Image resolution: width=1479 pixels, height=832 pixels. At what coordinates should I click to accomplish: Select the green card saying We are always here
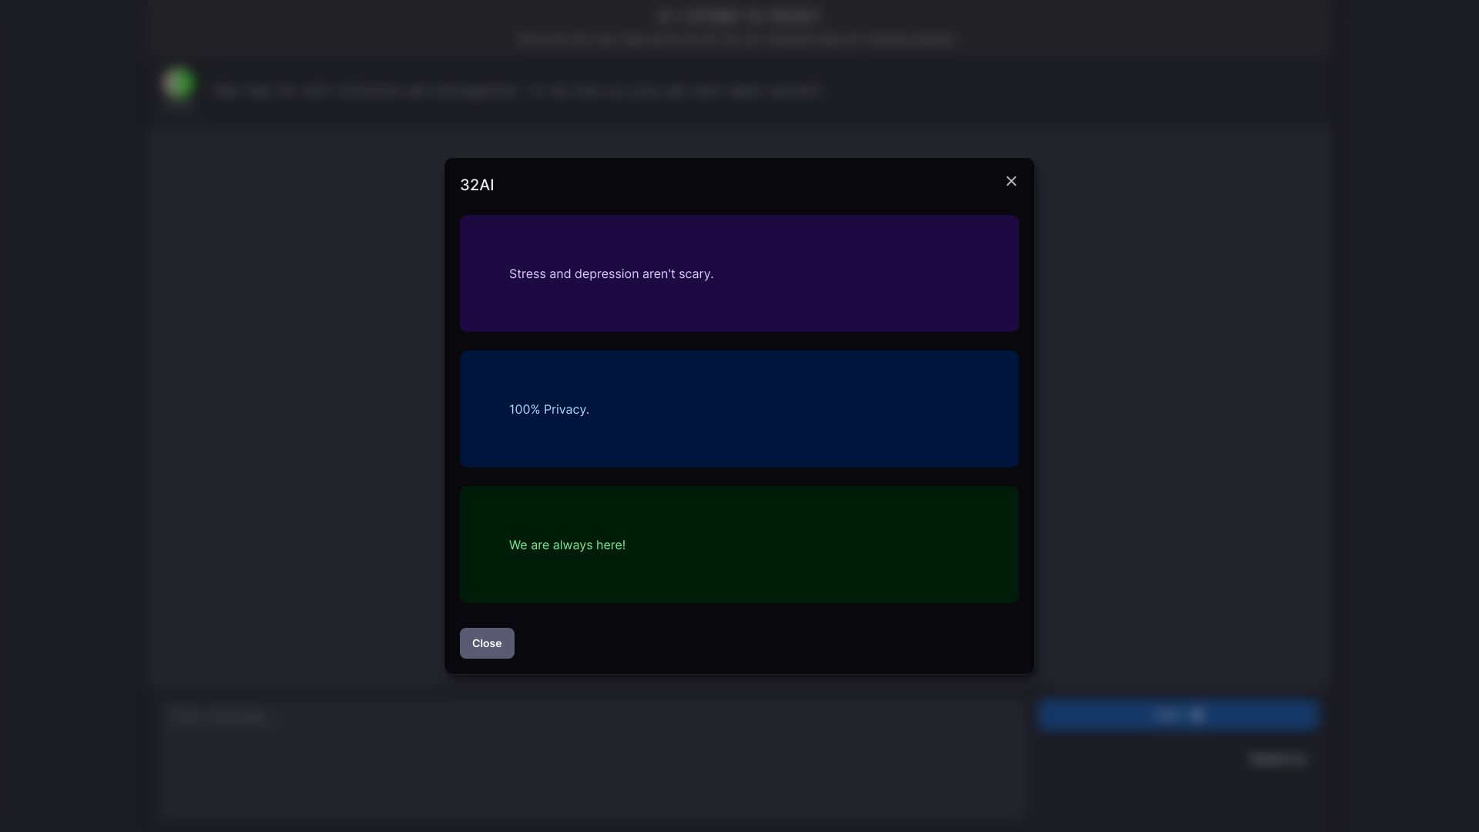(739, 544)
